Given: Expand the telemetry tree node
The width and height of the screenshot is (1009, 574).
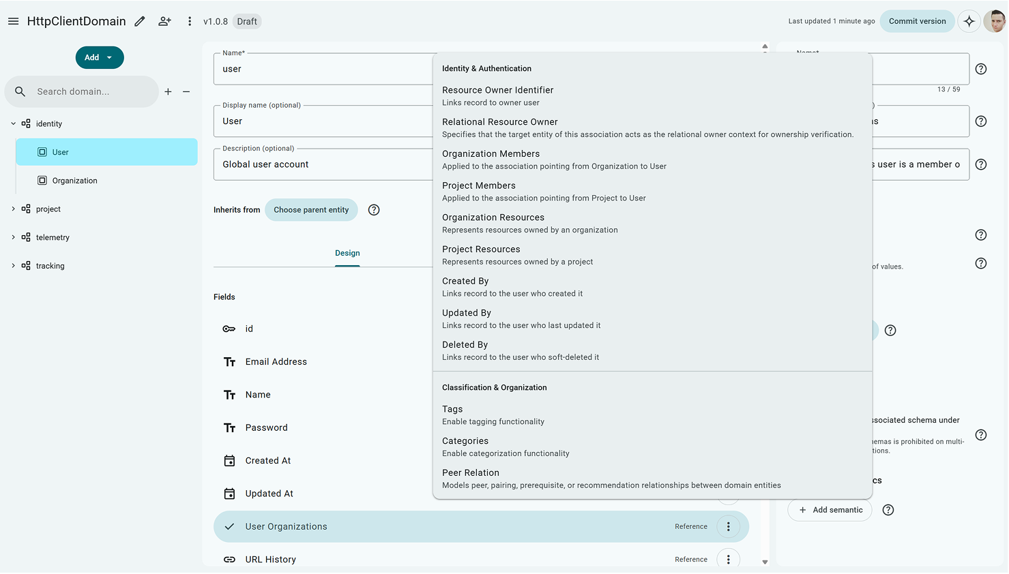Looking at the screenshot, I should (13, 237).
